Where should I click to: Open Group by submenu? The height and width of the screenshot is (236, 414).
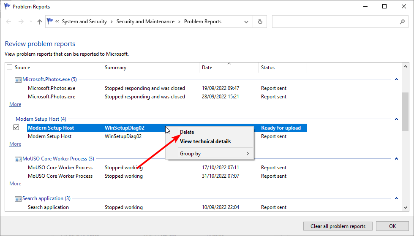[x=210, y=154]
